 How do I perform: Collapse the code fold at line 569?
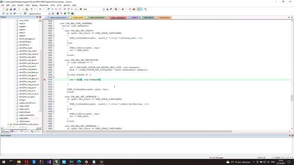click(54, 77)
